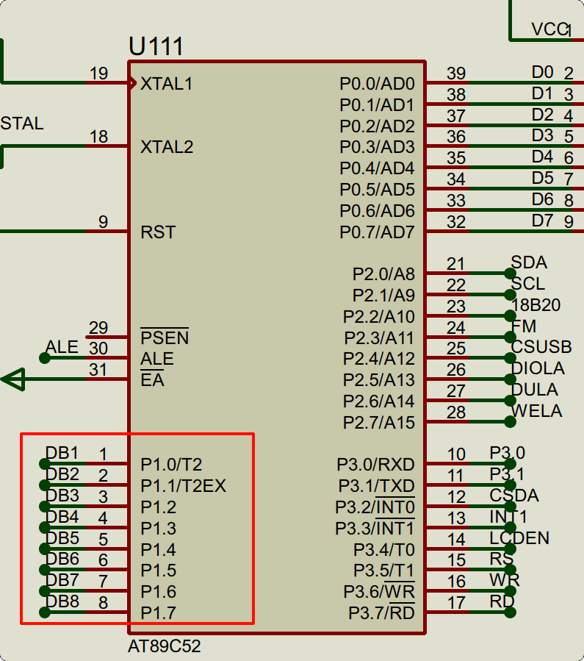
Task: Click the P3.0/RXD pin label
Action: 375,465
